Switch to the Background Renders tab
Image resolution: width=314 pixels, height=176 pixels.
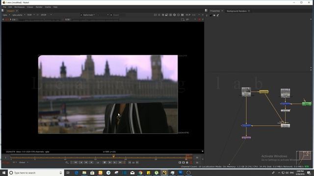[236, 11]
